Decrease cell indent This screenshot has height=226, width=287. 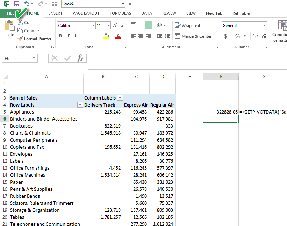coord(159,36)
